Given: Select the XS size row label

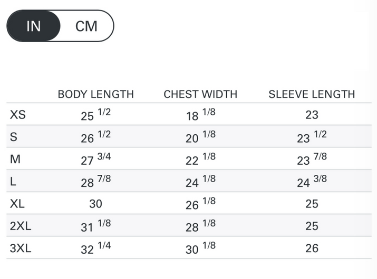Looking at the screenshot, I should (x=17, y=115).
